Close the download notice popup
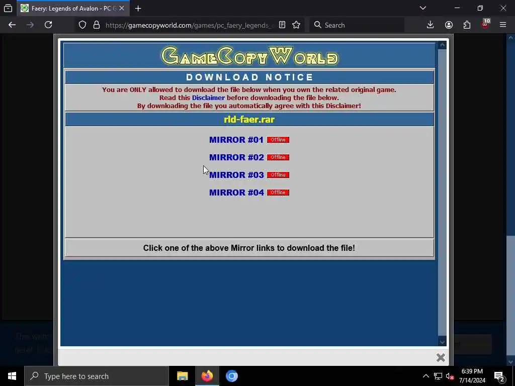 [x=441, y=357]
